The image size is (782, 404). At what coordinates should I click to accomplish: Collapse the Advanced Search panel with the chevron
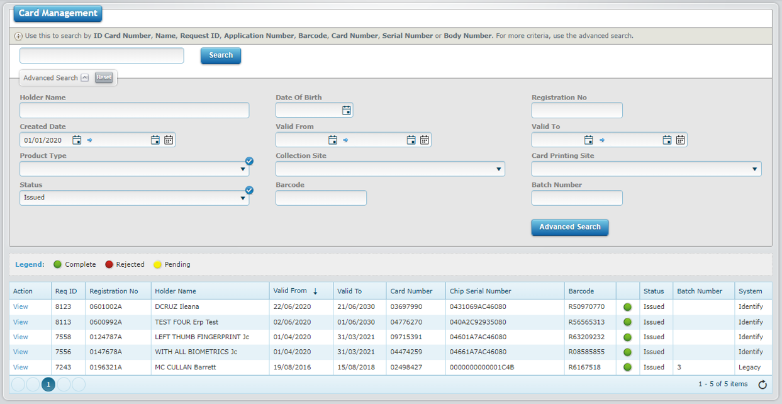pyautogui.click(x=84, y=77)
